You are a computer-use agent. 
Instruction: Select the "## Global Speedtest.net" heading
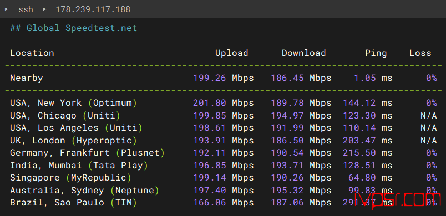pyautogui.click(x=74, y=28)
